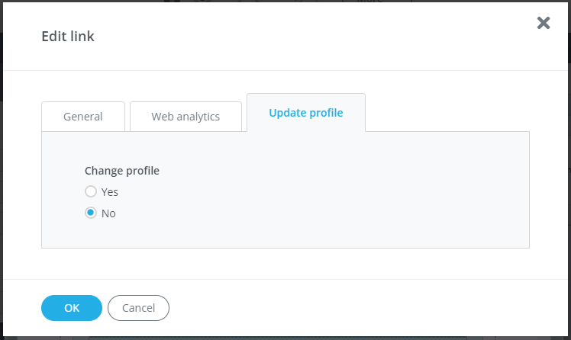Switch to the General tab
The width and height of the screenshot is (571, 340).
coord(83,117)
